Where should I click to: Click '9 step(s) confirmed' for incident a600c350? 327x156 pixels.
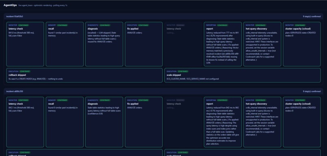pos(312,91)
